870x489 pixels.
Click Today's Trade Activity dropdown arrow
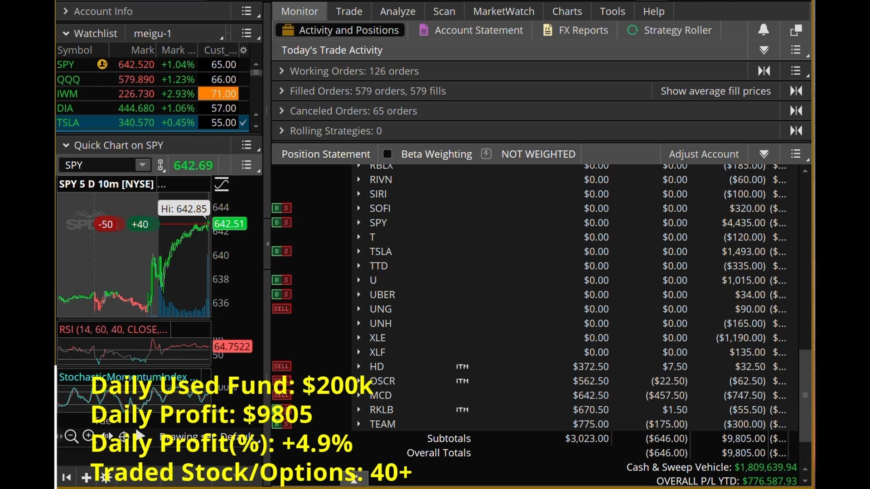click(x=764, y=50)
